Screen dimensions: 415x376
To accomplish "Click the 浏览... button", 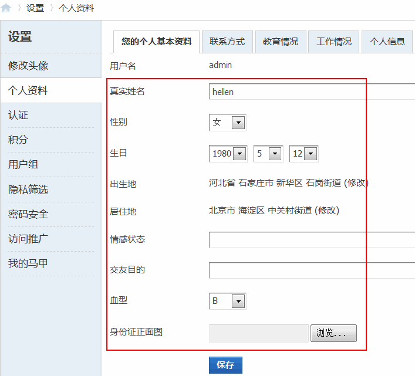I will (x=333, y=333).
